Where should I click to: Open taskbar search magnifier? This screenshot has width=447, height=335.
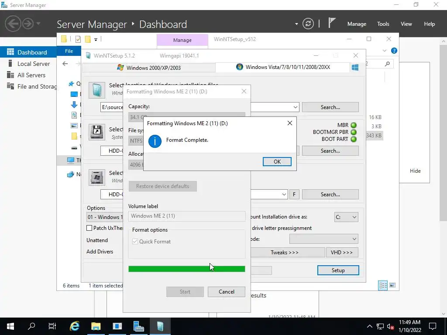point(31,326)
